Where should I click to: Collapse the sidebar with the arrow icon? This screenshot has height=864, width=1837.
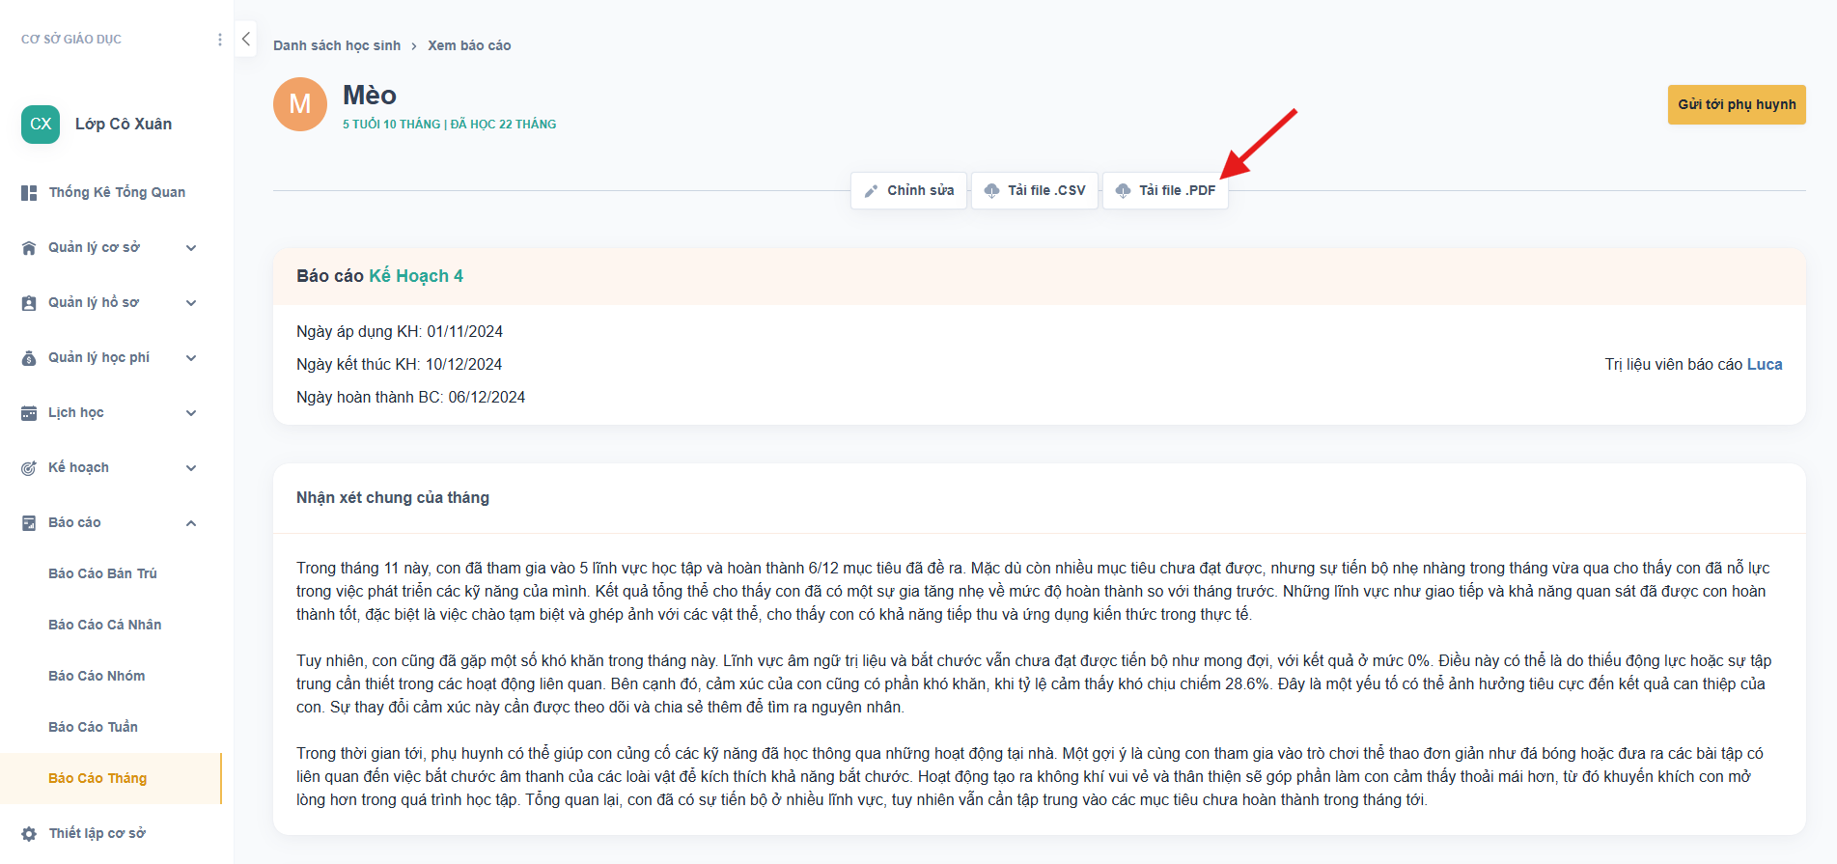[246, 40]
